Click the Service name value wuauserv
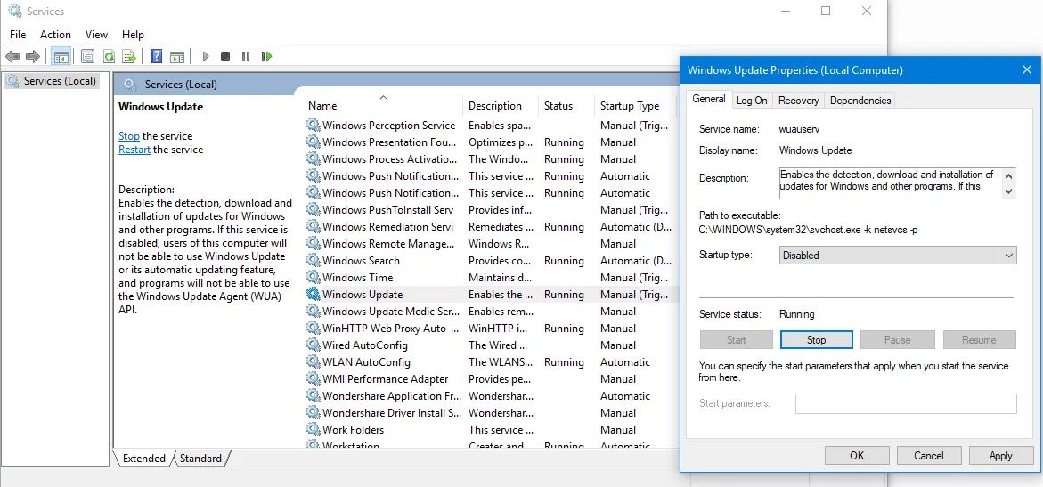Screen dimensions: 1043x487 [798, 129]
